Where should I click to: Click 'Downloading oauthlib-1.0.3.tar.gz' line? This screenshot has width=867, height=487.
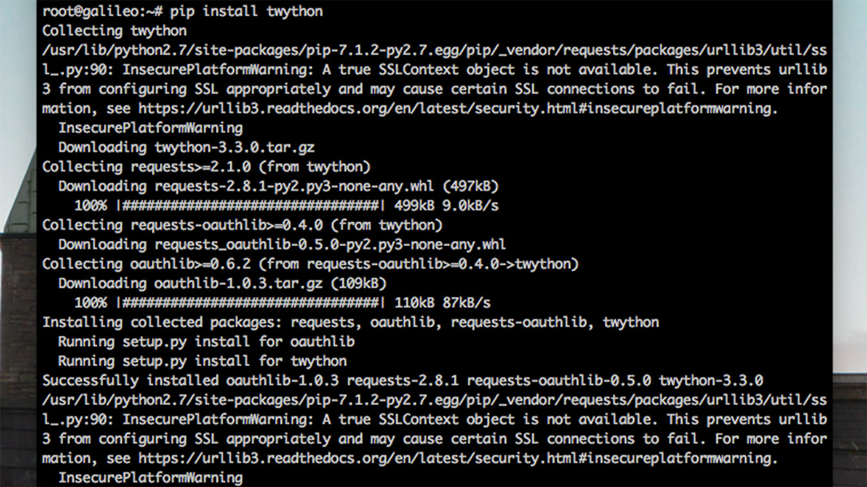[x=222, y=283]
